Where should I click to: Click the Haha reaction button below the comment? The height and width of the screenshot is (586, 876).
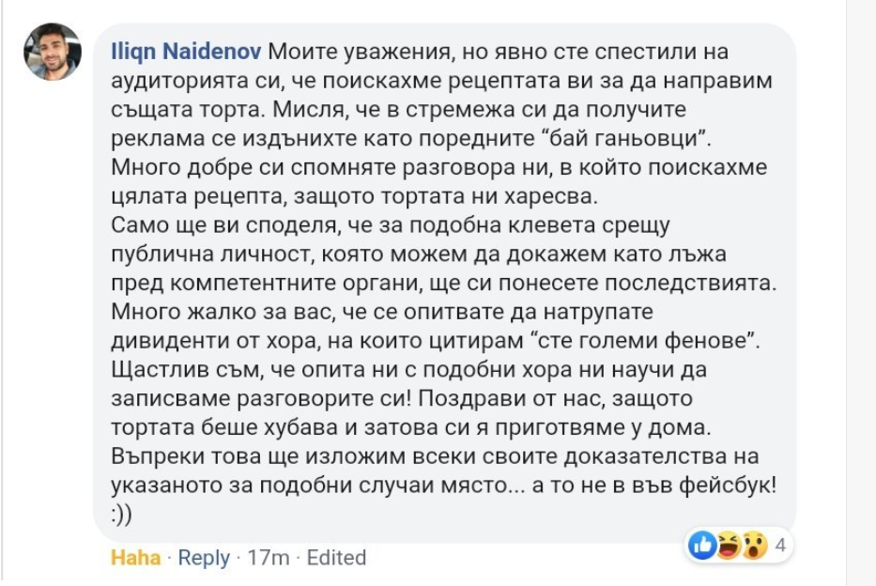click(x=135, y=557)
